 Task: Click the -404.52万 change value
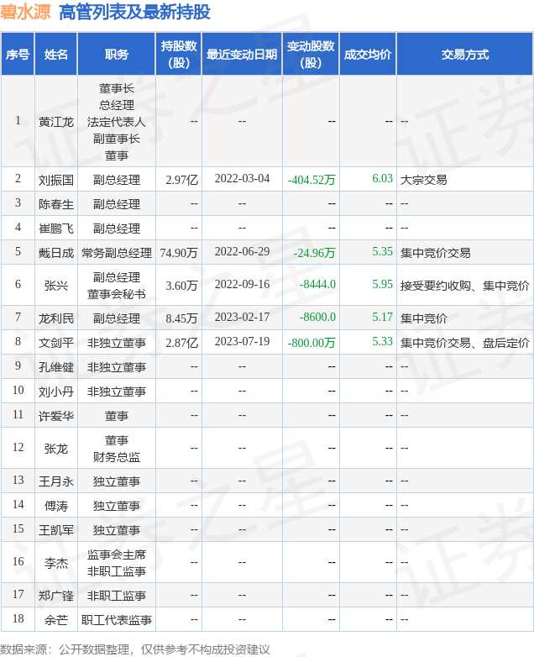tap(311, 180)
